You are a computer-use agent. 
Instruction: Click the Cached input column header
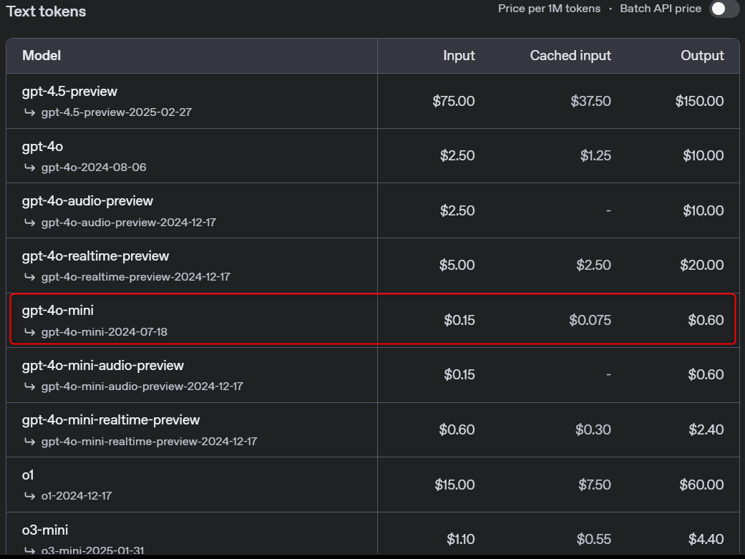point(570,56)
